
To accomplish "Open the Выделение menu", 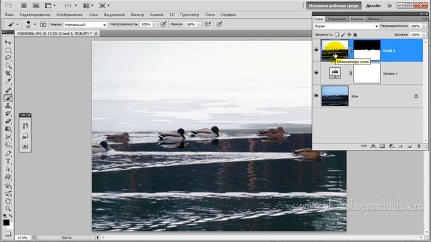I will click(114, 15).
